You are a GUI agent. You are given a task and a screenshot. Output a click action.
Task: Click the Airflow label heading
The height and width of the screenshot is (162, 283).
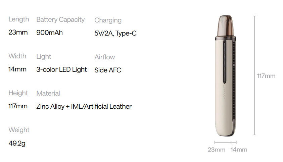click(104, 57)
